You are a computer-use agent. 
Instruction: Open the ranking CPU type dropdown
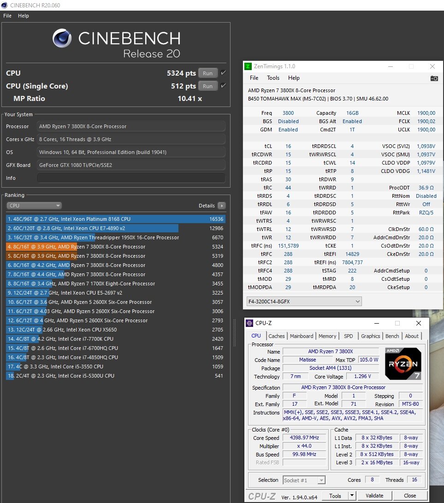(x=34, y=206)
